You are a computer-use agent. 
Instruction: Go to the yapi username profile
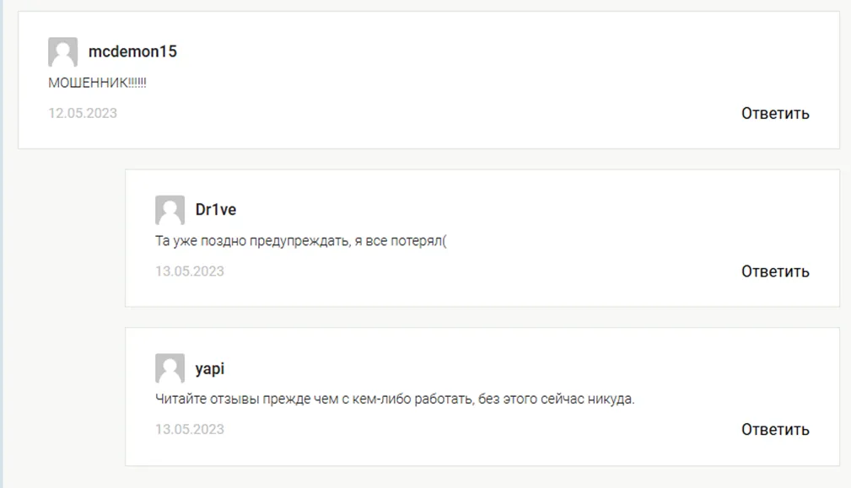(x=209, y=368)
